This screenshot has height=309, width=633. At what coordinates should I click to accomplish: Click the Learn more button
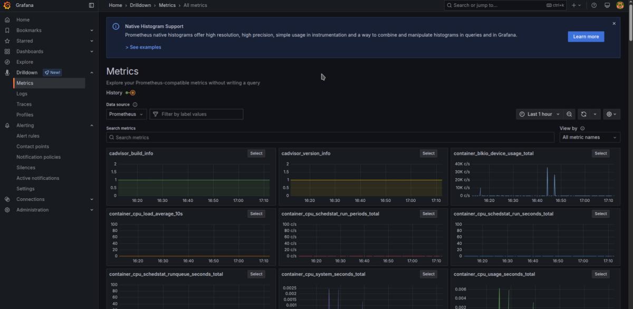pyautogui.click(x=586, y=36)
